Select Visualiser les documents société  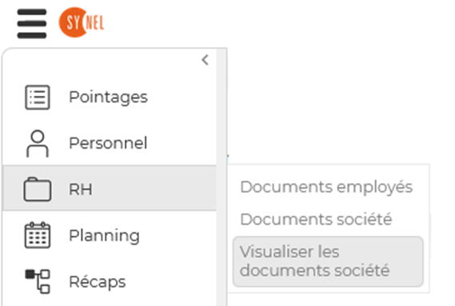pyautogui.click(x=328, y=261)
